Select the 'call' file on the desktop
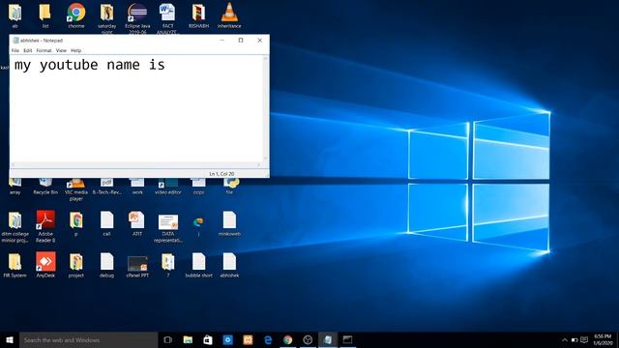The width and height of the screenshot is (619, 348). pyautogui.click(x=107, y=223)
